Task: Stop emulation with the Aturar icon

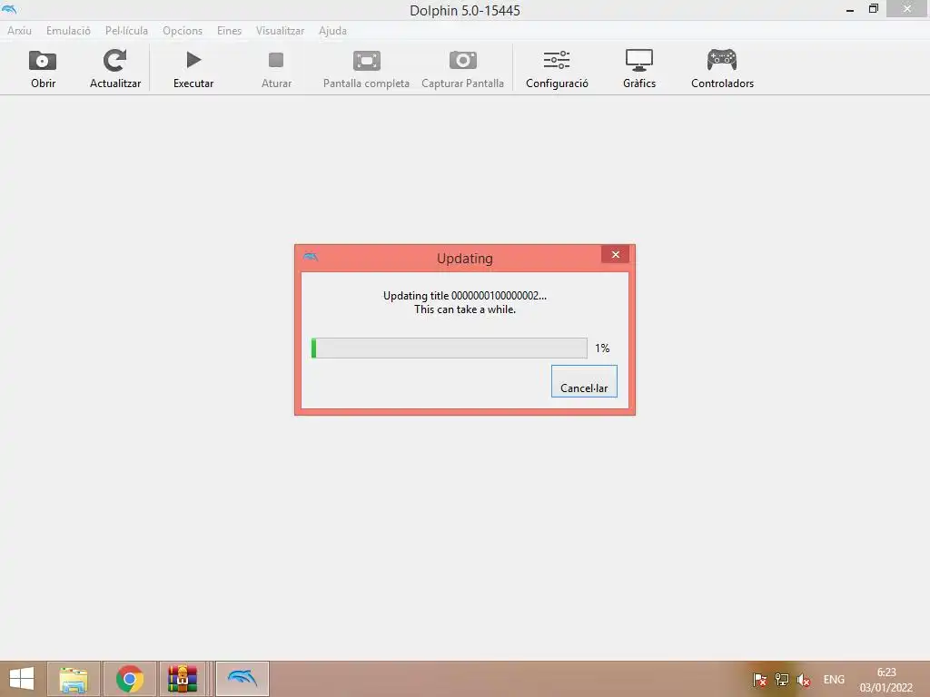Action: (x=276, y=61)
